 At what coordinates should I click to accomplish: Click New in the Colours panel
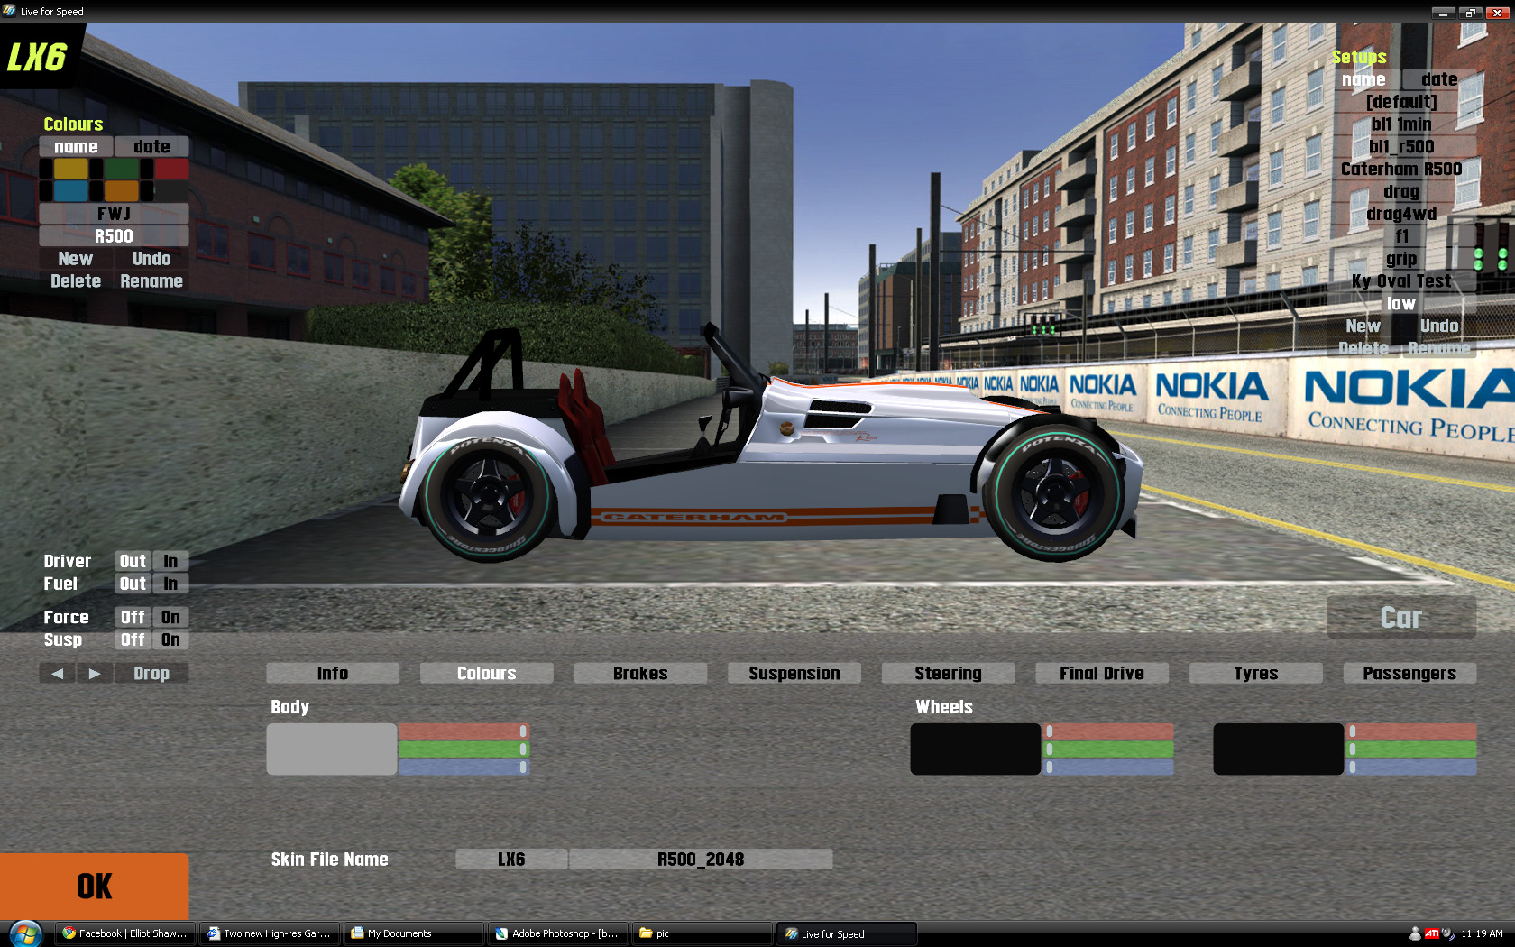[76, 259]
